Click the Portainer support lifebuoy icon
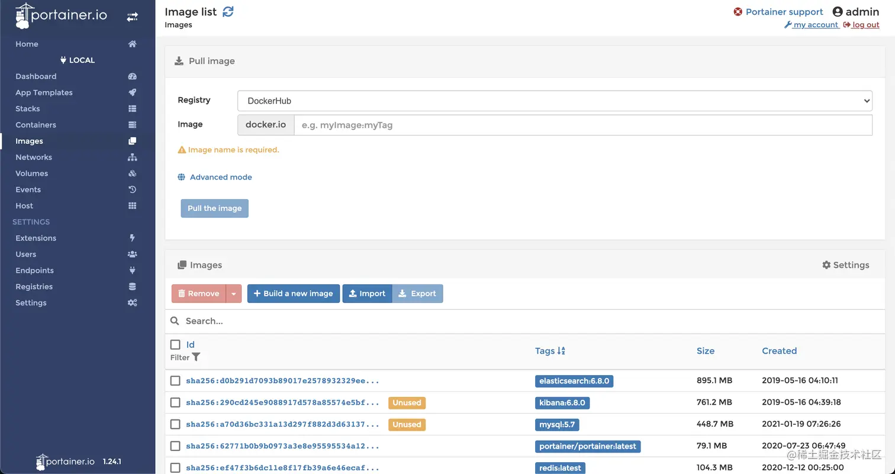Image resolution: width=895 pixels, height=474 pixels. 738,12
